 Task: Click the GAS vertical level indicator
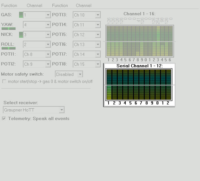coord(21,15)
